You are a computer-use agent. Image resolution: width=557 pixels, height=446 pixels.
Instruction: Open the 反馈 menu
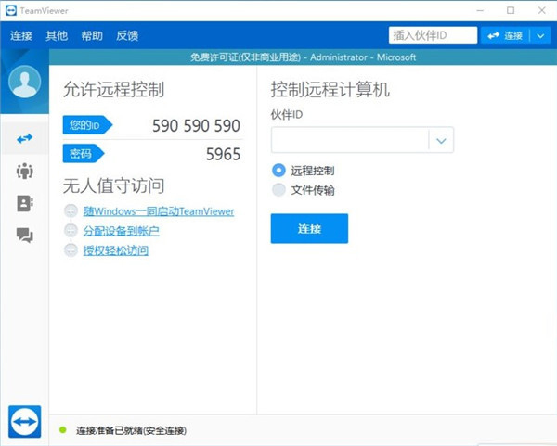click(127, 35)
